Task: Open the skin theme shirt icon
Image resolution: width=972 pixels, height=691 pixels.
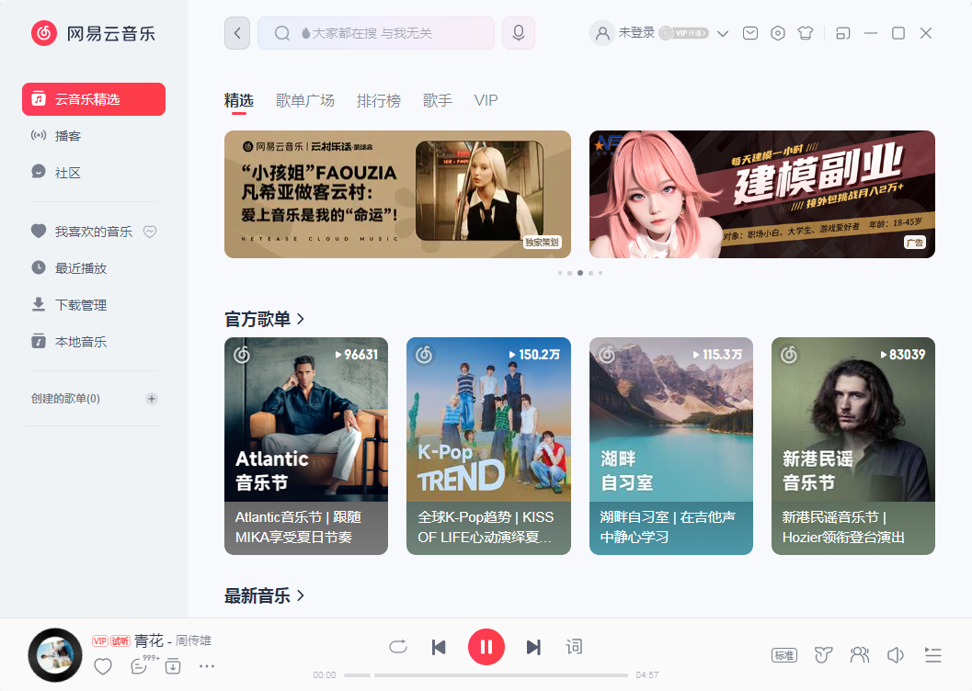Action: [x=806, y=33]
